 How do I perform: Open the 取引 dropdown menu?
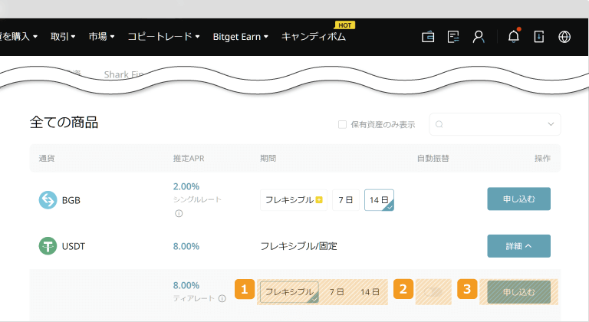pos(63,37)
